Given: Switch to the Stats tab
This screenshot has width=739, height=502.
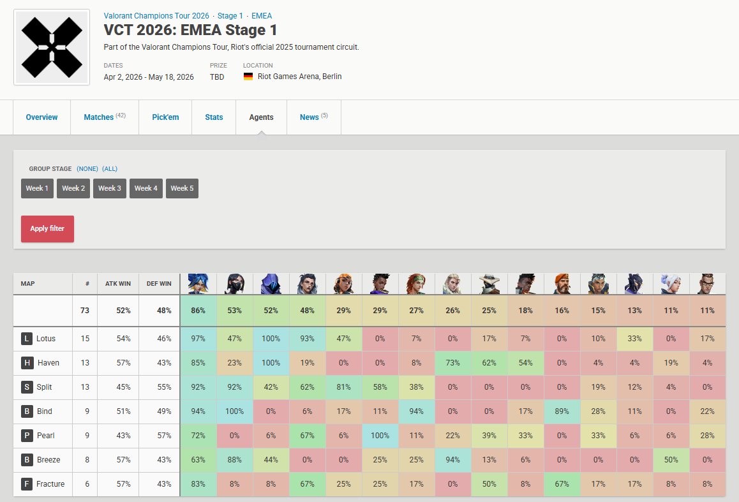Looking at the screenshot, I should (214, 117).
